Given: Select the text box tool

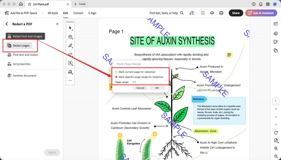Looking at the screenshot, I should (x=70, y=63).
